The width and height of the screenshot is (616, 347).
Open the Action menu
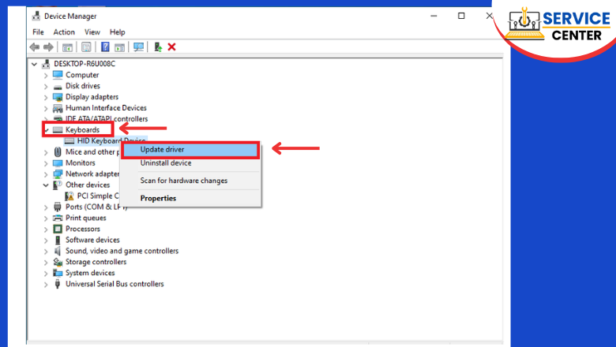click(64, 32)
